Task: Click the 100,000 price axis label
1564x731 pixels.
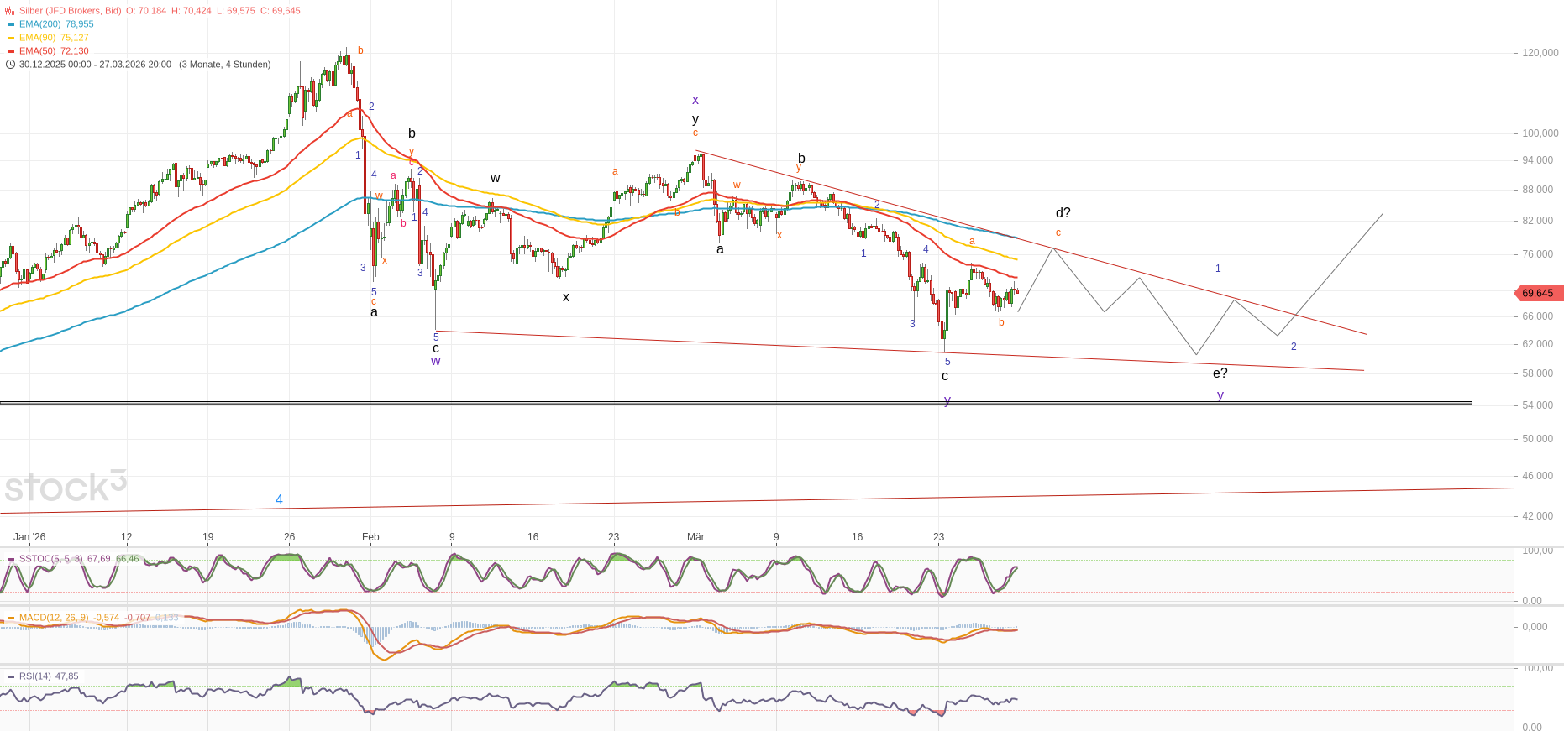Action: [x=1540, y=133]
